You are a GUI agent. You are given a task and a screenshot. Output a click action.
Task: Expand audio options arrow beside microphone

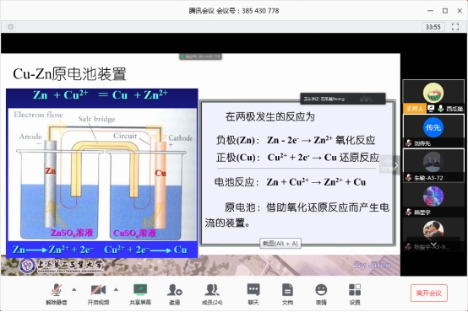[x=74, y=289]
